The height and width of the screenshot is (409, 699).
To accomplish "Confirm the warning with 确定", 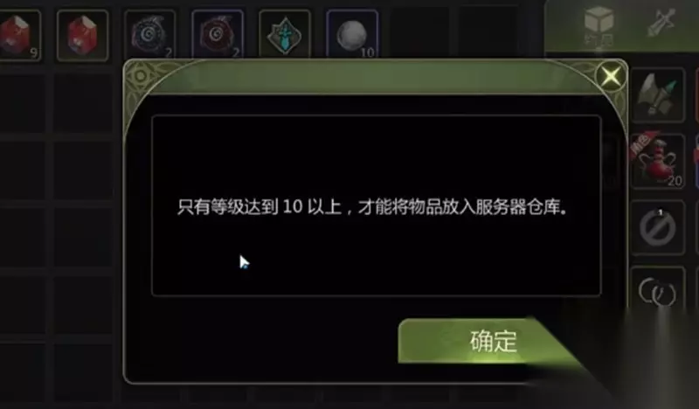I will pyautogui.click(x=493, y=341).
